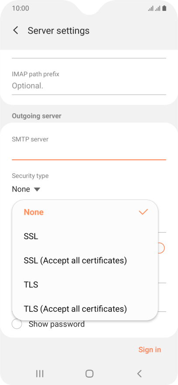This screenshot has height=385, width=178.
Task: Tap the back arrow beside Server settings
Action: pyautogui.click(x=16, y=30)
